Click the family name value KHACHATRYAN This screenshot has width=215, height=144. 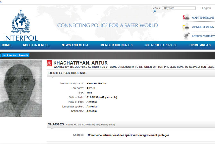click(x=96, y=84)
